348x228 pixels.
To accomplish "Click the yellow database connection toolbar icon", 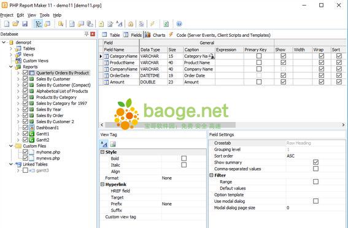I will [61, 24].
